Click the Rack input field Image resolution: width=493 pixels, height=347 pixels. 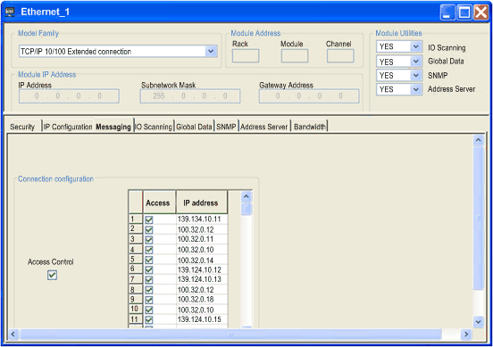tap(246, 56)
